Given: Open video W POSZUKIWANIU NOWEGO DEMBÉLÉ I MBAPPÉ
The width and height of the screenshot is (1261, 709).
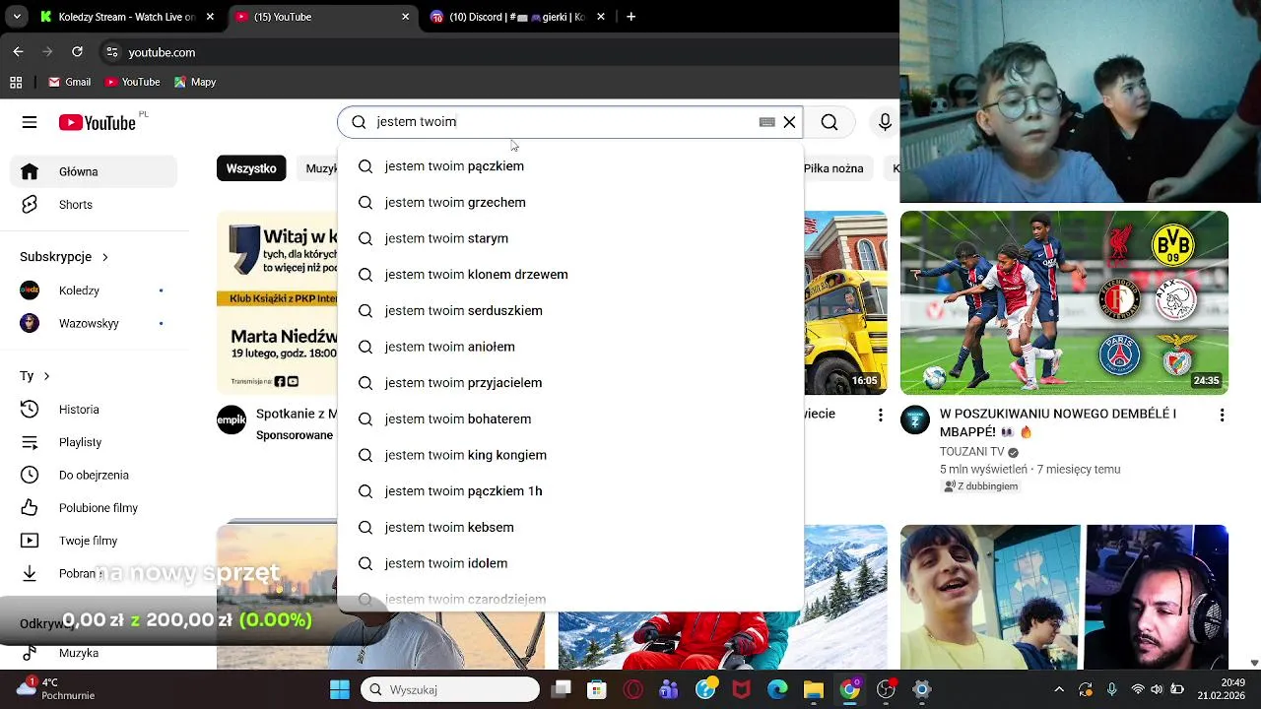Looking at the screenshot, I should [x=1058, y=422].
